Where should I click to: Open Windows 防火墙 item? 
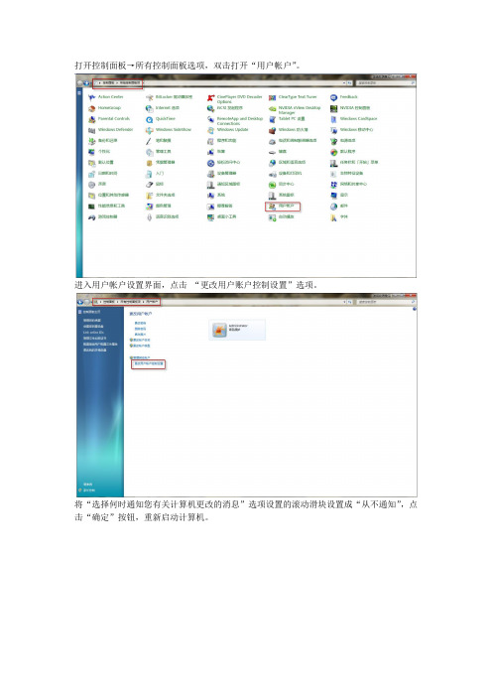click(289, 130)
